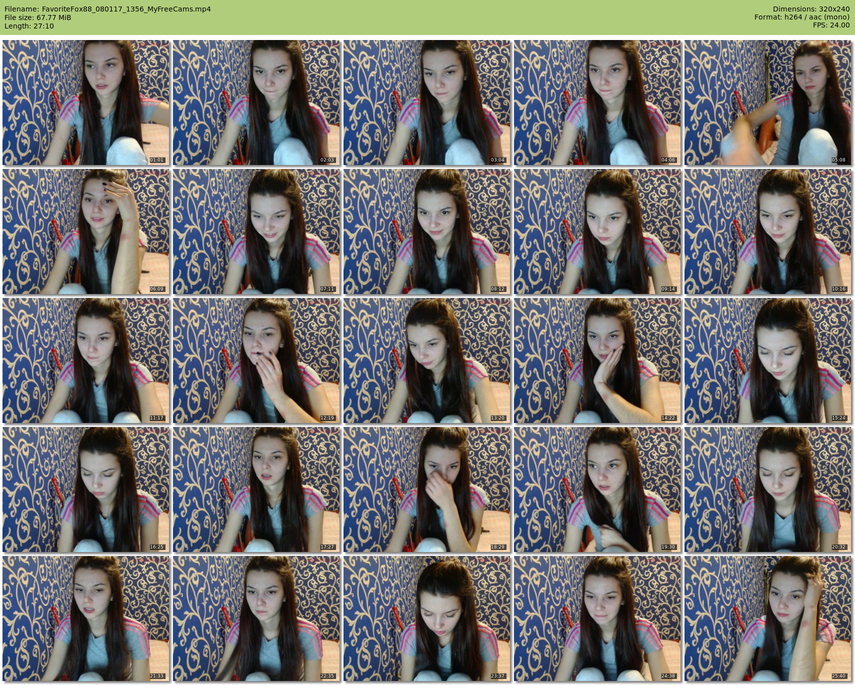Select the thumbnail timestamped 02:03
855x685 pixels.
pos(256,102)
